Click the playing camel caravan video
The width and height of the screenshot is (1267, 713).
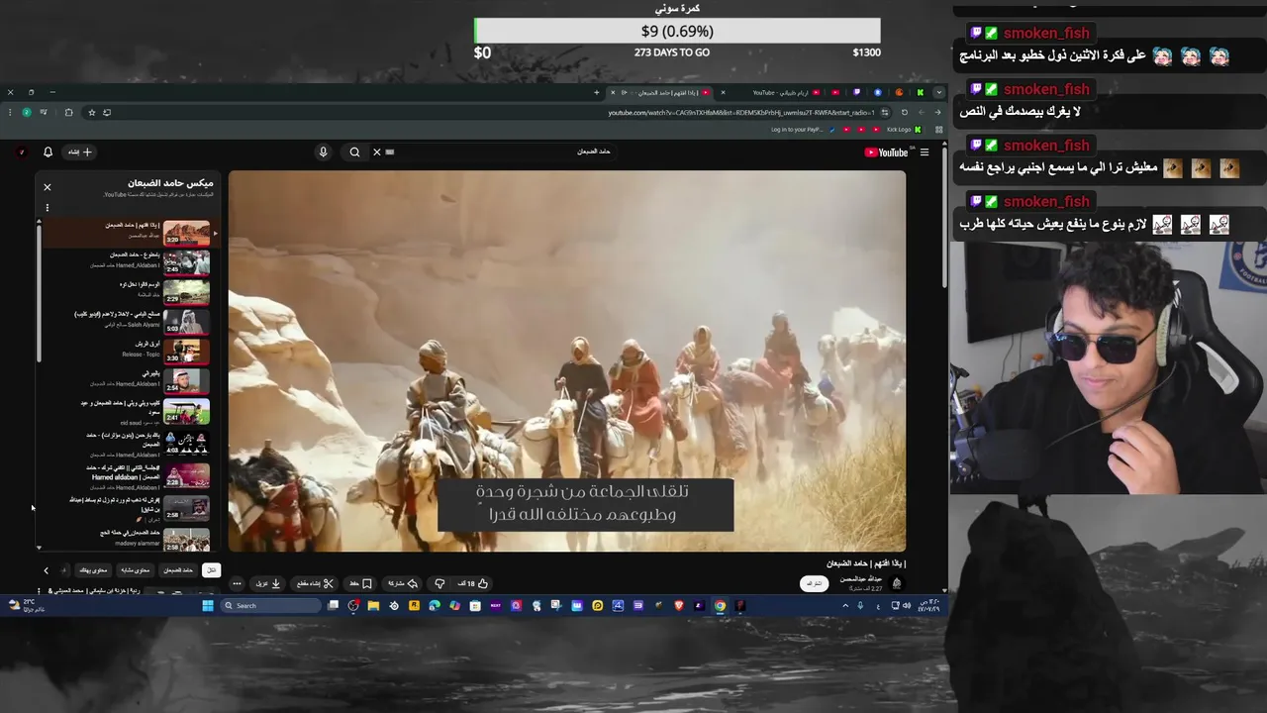coord(567,360)
